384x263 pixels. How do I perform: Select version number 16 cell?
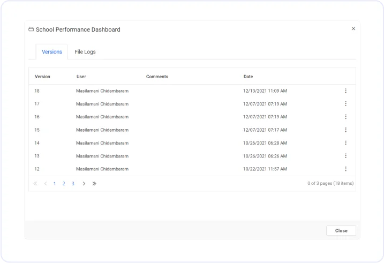click(37, 117)
